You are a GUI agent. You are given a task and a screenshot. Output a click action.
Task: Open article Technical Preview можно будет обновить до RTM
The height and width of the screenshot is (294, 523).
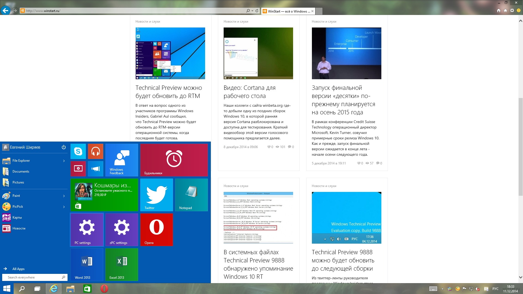click(x=169, y=92)
